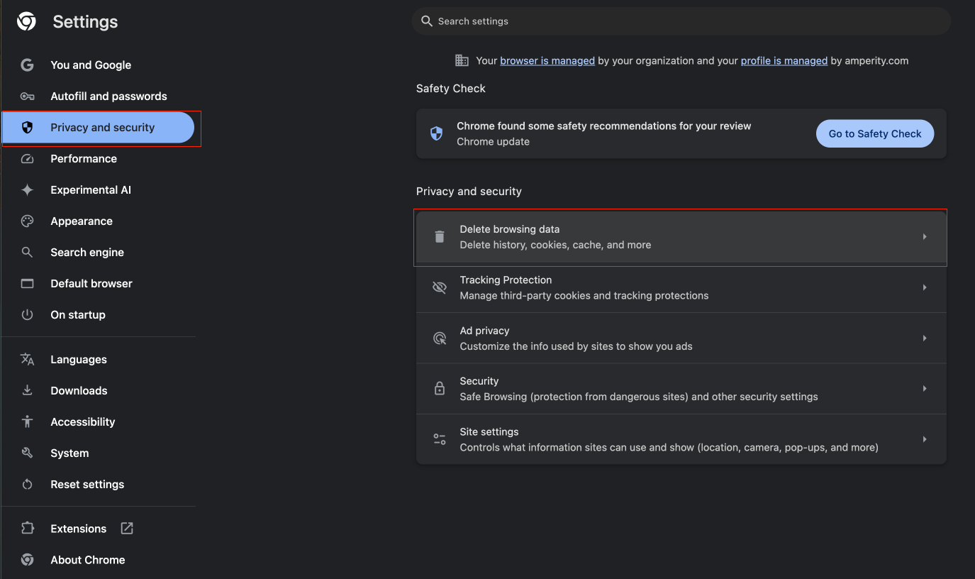Click the Experimental AI sparkle icon
This screenshot has width=975, height=579.
(x=27, y=190)
